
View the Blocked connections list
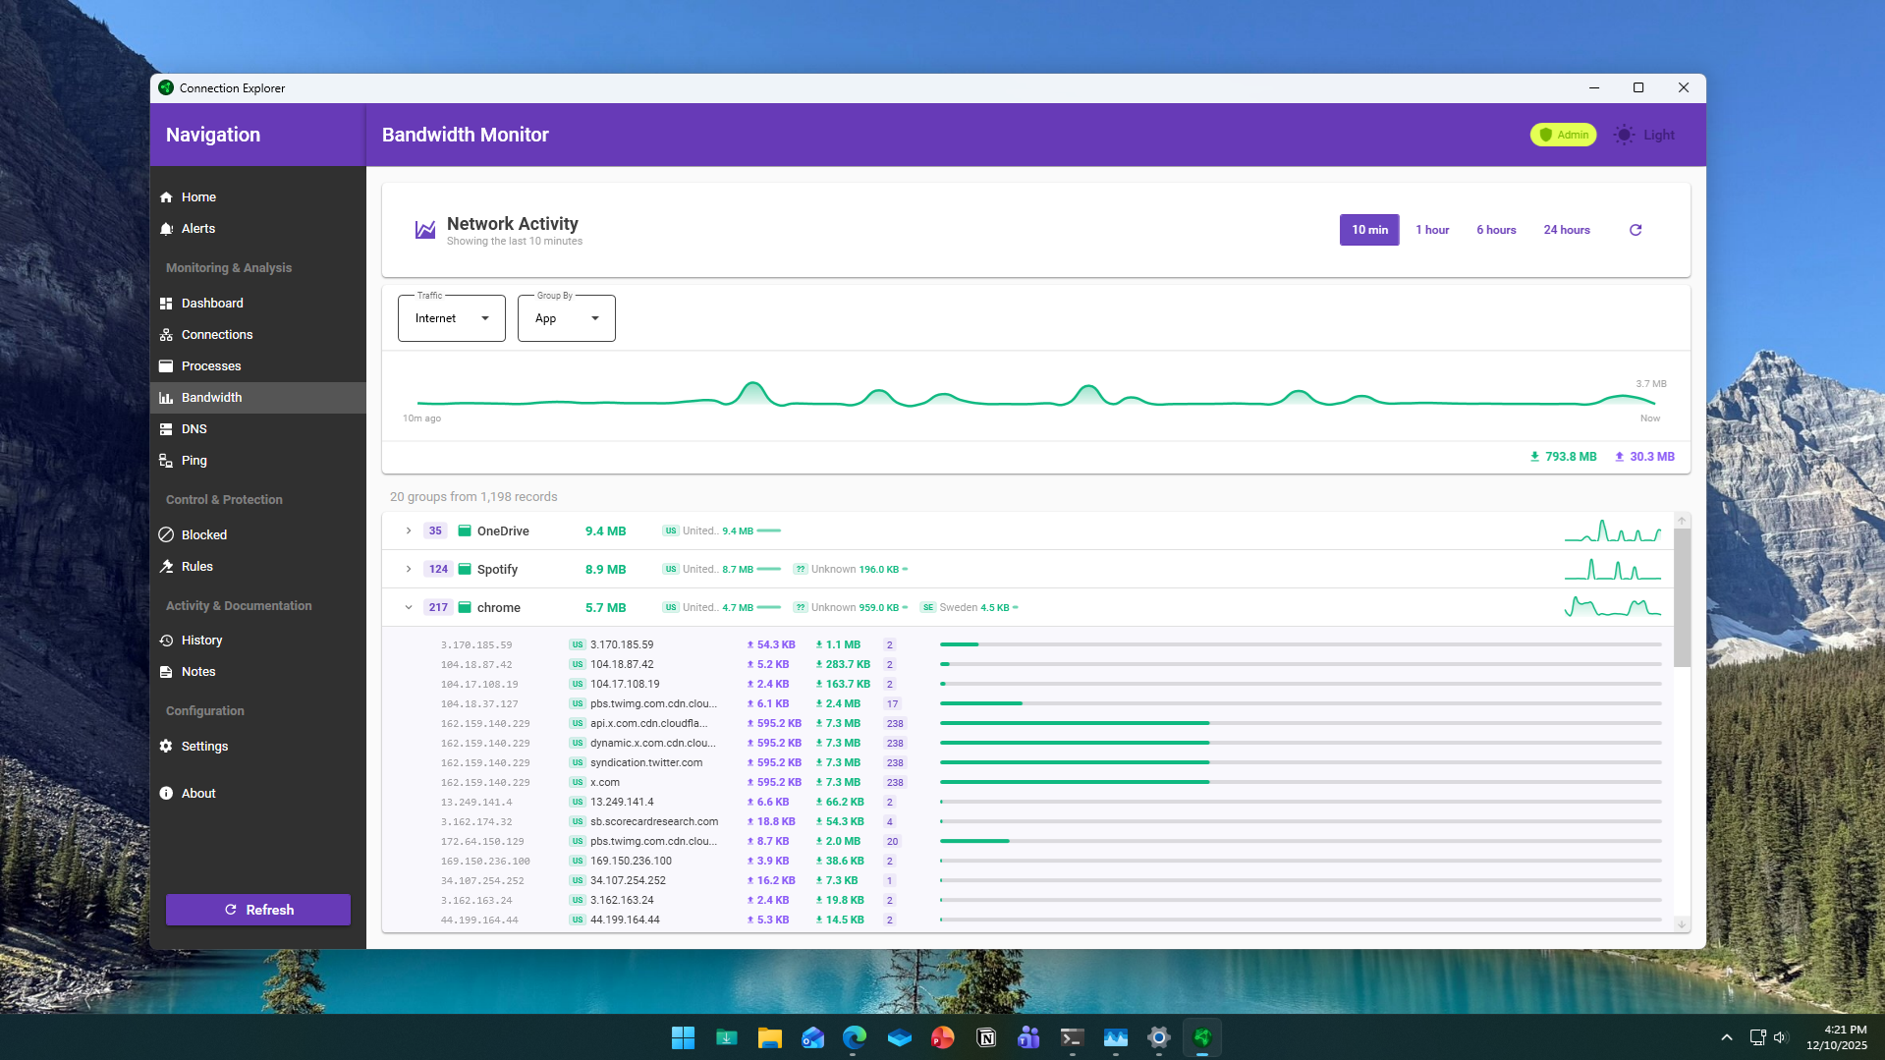tap(205, 534)
